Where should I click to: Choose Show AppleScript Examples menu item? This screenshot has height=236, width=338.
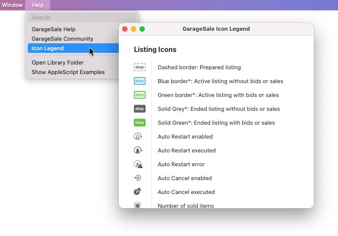[68, 72]
